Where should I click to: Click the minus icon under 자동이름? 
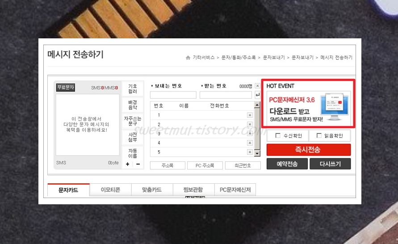[138, 164]
